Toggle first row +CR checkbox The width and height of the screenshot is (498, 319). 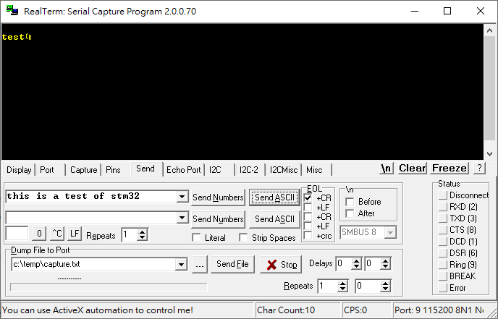(308, 197)
